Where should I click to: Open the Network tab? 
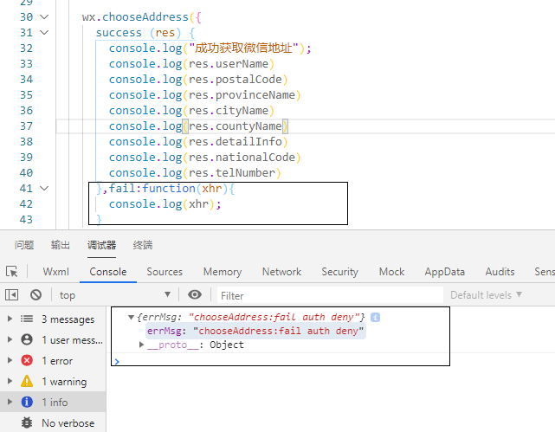point(281,272)
